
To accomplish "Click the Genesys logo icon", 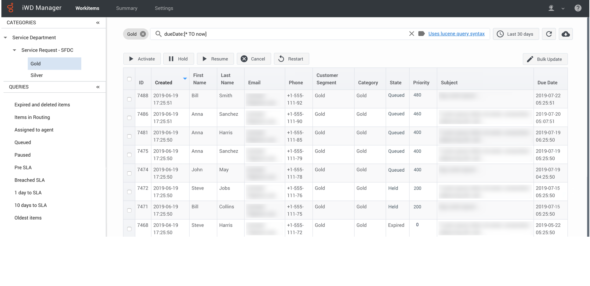I will click(x=11, y=8).
